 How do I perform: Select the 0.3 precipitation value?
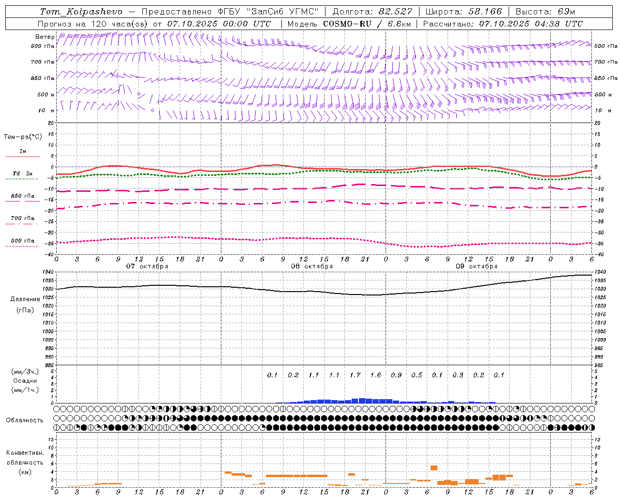458,375
